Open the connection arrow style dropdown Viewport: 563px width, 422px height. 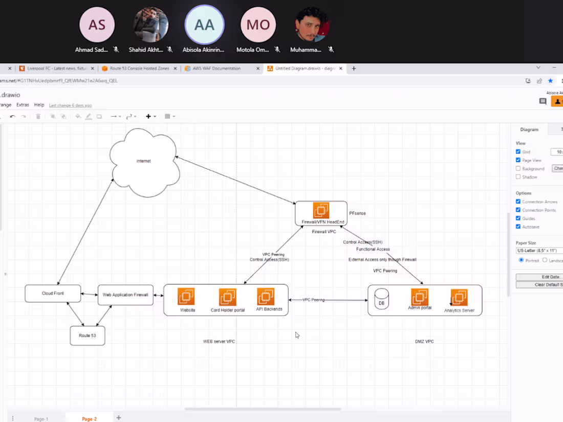coord(120,116)
